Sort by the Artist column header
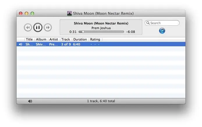The width and height of the screenshot is (202, 127). (x=54, y=39)
